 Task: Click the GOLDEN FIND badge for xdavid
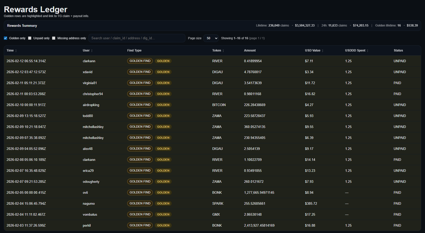point(140,72)
